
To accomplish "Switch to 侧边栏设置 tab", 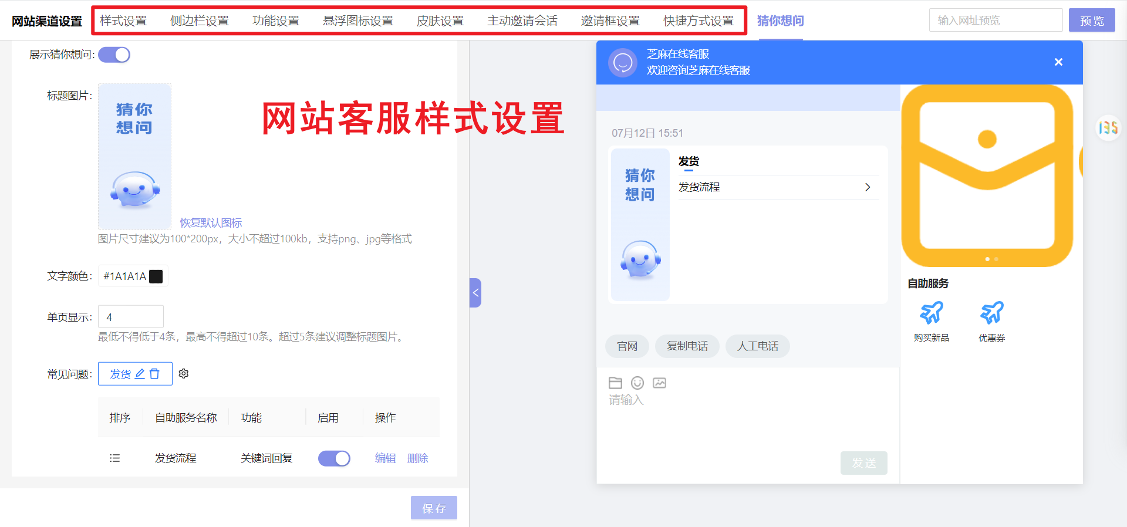I will (x=200, y=21).
